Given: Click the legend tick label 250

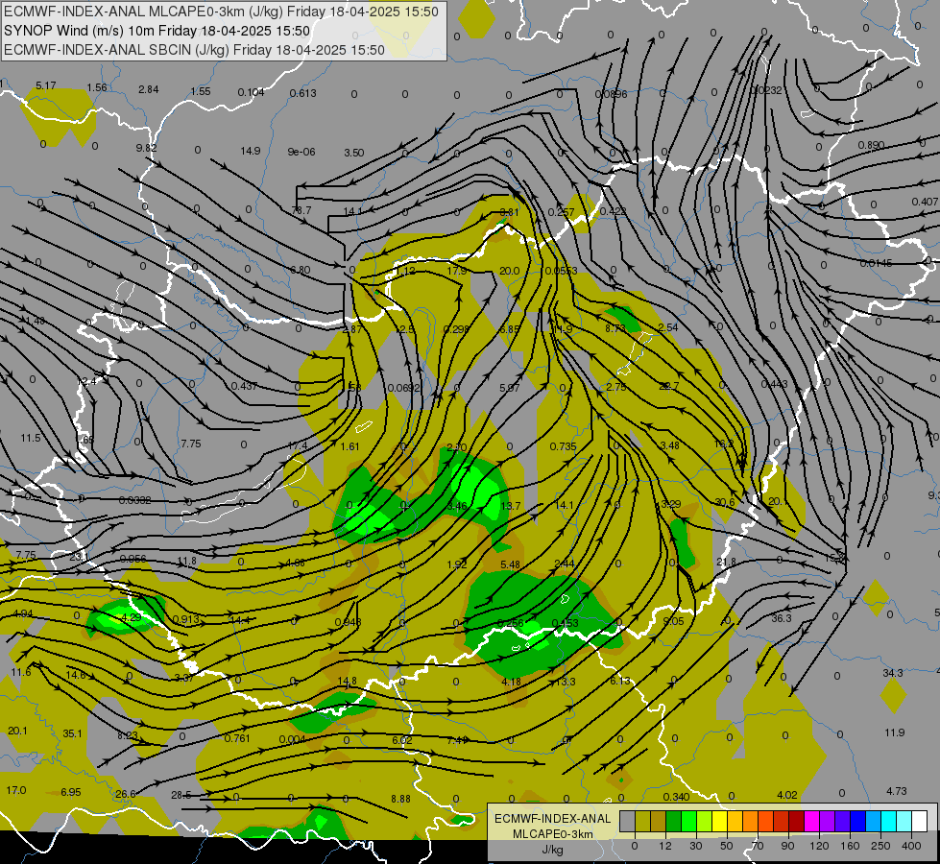Looking at the screenshot, I should (880, 846).
